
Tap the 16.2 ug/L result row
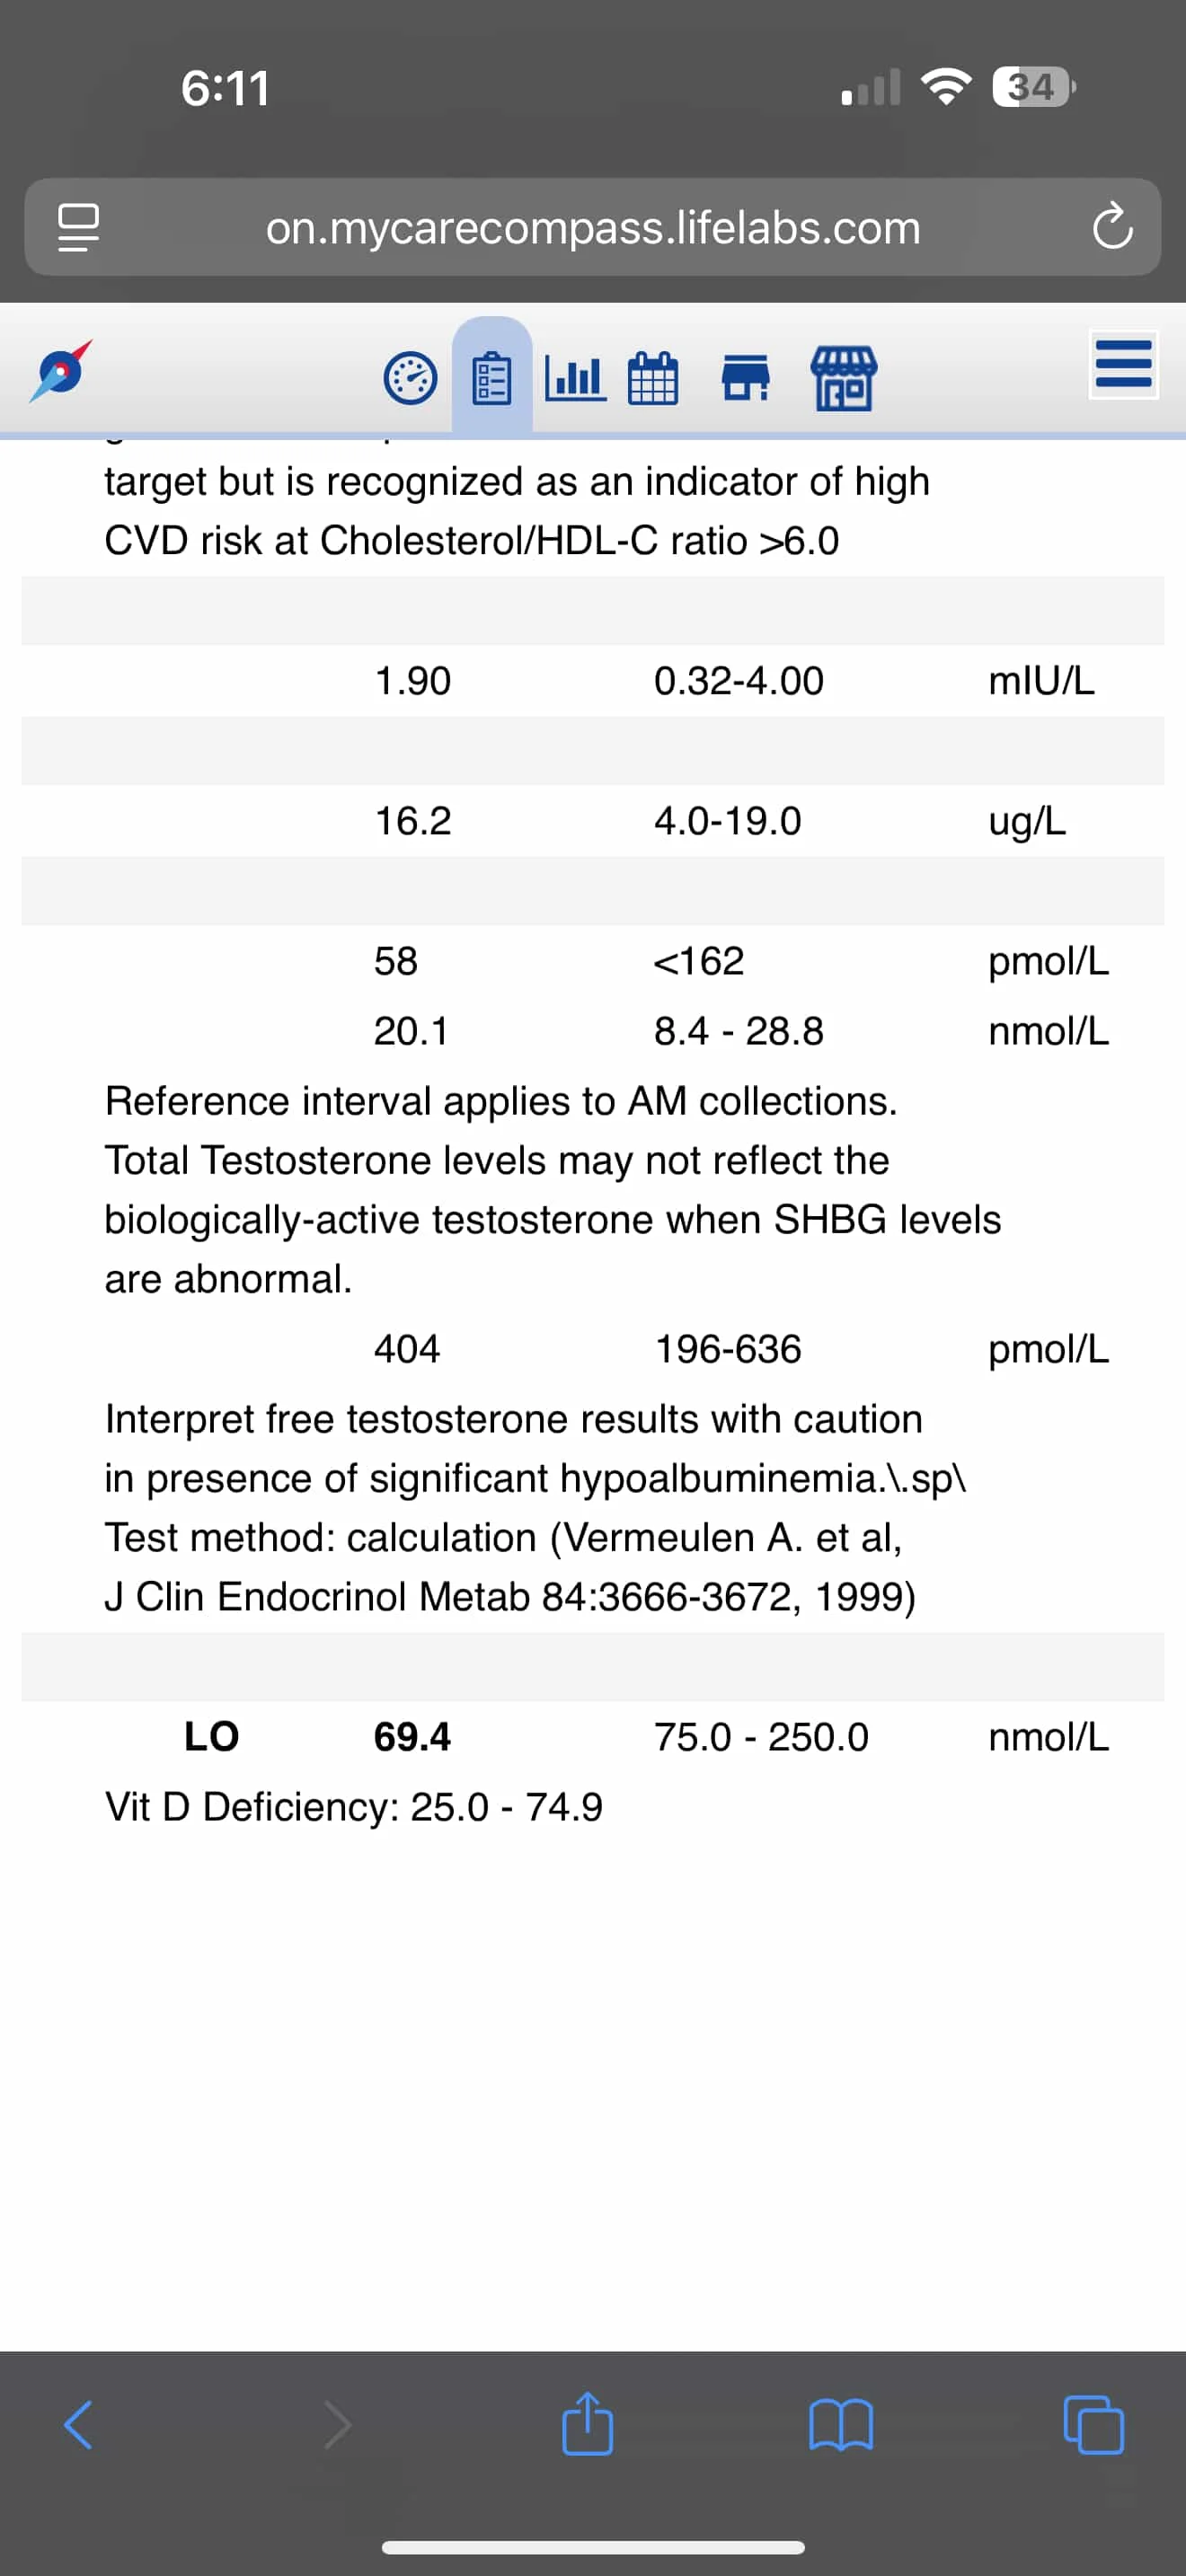[x=593, y=821]
